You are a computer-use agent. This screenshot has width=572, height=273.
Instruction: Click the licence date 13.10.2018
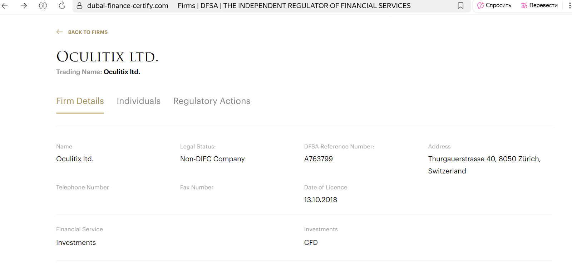point(321,200)
